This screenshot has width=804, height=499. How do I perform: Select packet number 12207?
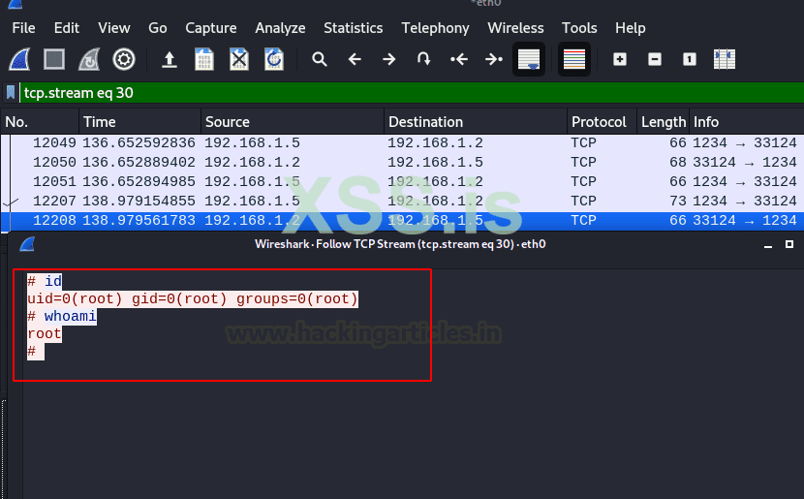click(403, 201)
